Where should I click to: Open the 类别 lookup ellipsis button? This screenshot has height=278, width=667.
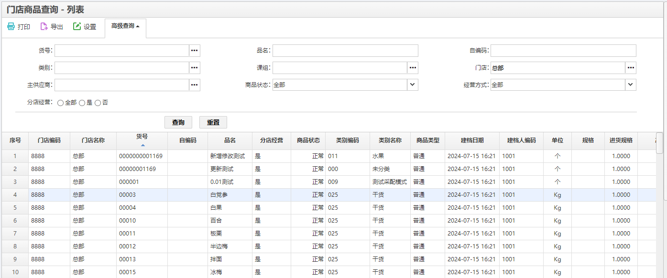(x=194, y=68)
